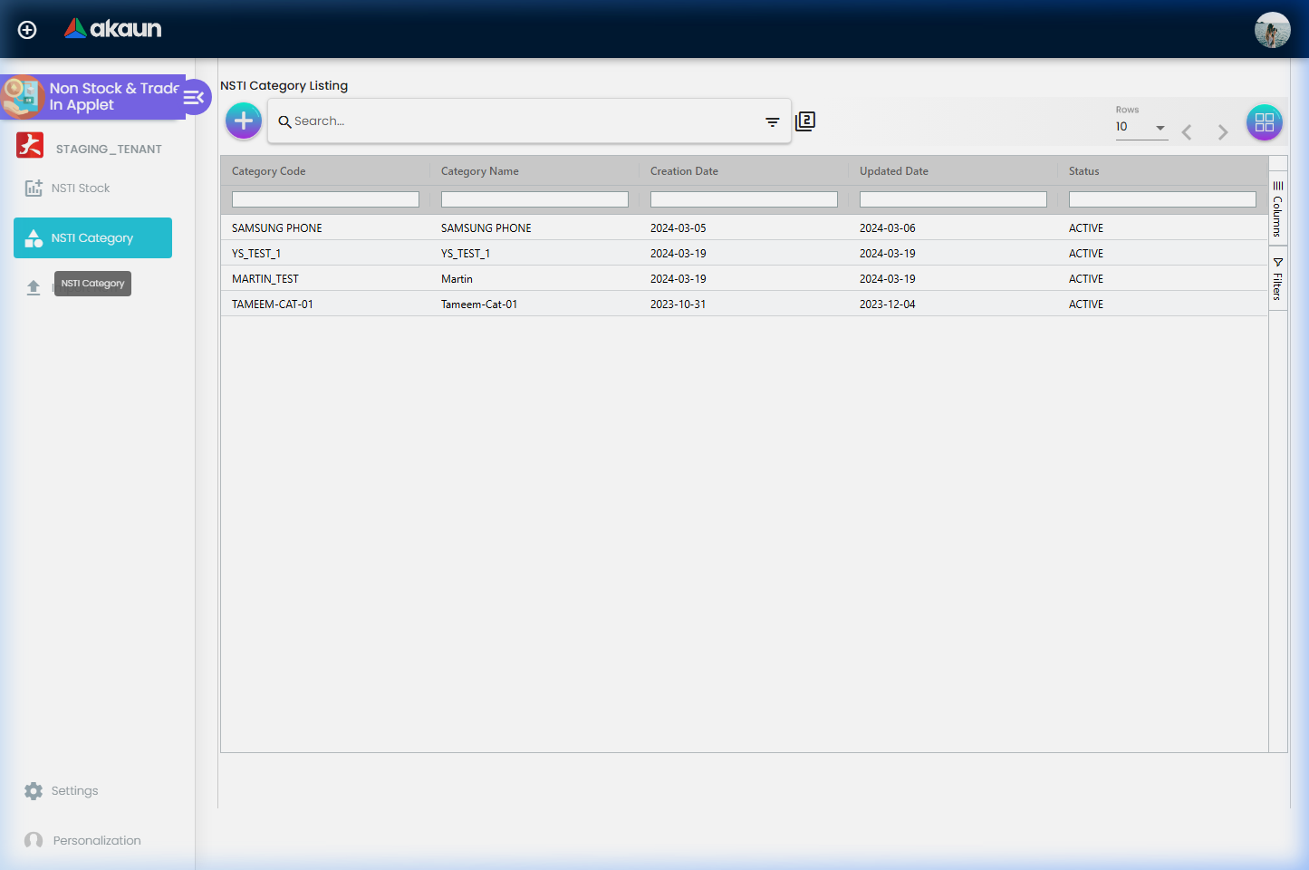This screenshot has height=870, width=1309.
Task: Click the circled plus icon in header
Action: coord(27,30)
